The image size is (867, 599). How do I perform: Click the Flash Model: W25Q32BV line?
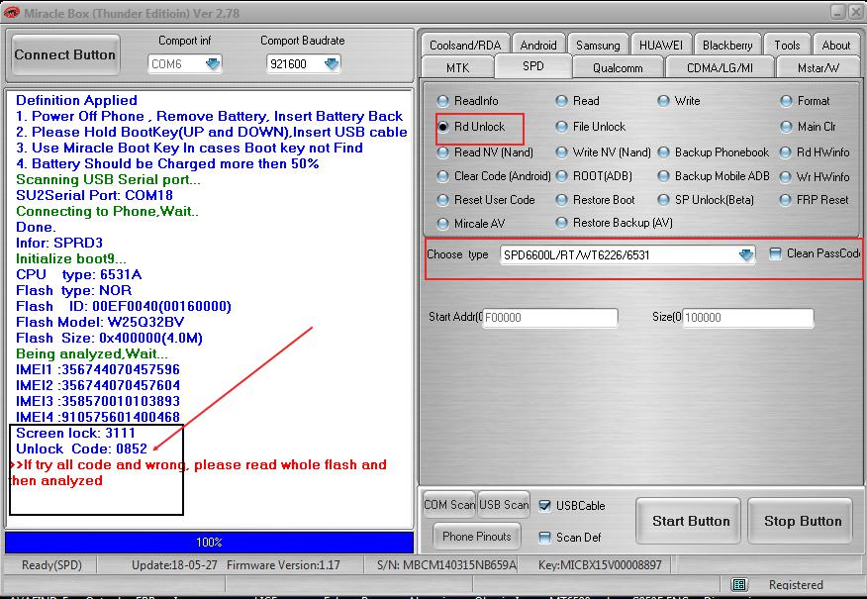tap(100, 322)
